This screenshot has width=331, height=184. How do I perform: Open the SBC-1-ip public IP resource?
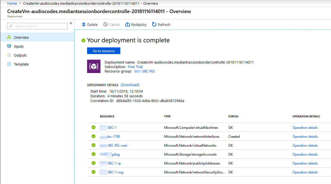[x=110, y=163]
